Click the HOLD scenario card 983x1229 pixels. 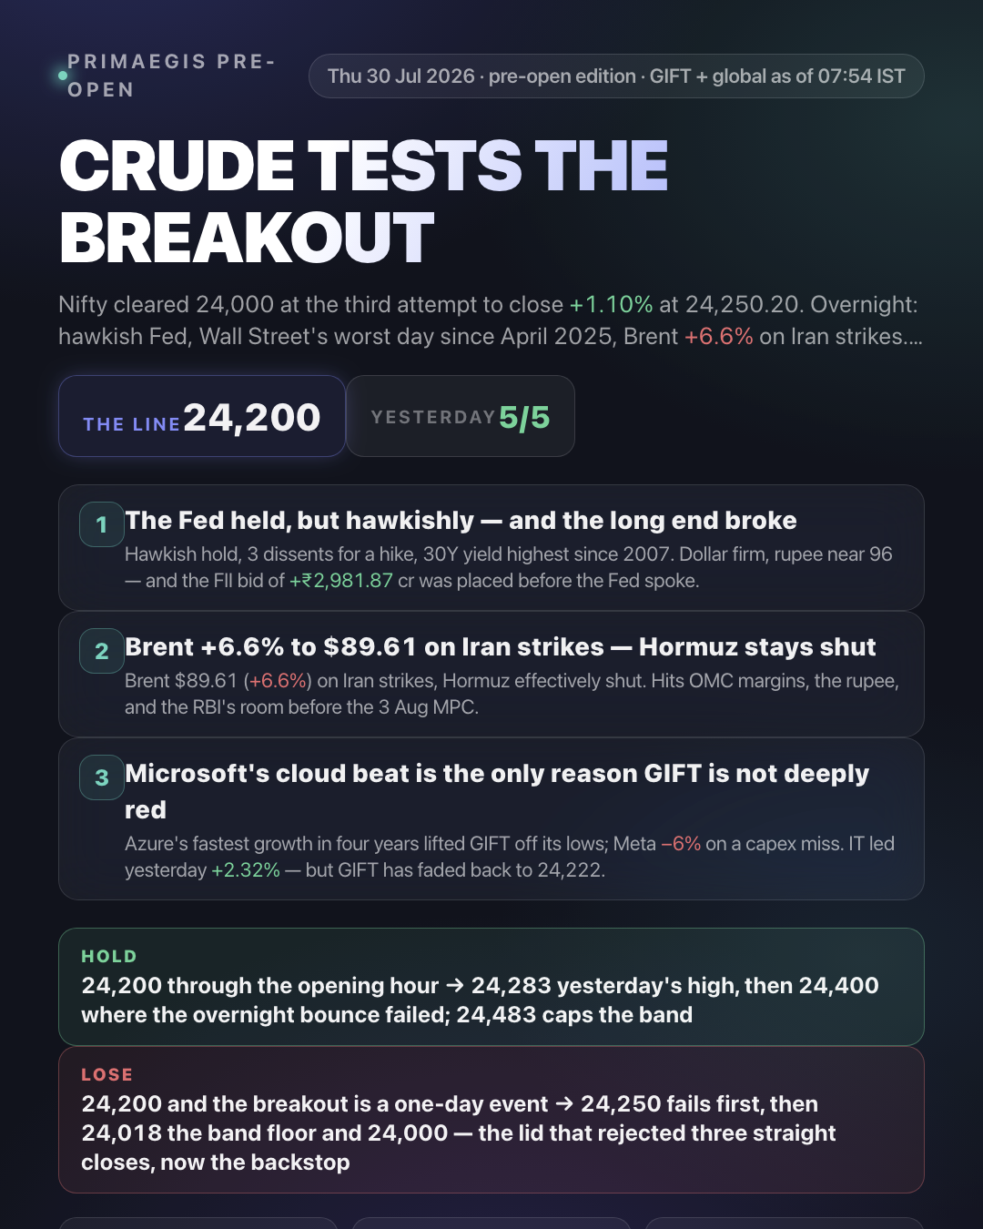(x=491, y=987)
